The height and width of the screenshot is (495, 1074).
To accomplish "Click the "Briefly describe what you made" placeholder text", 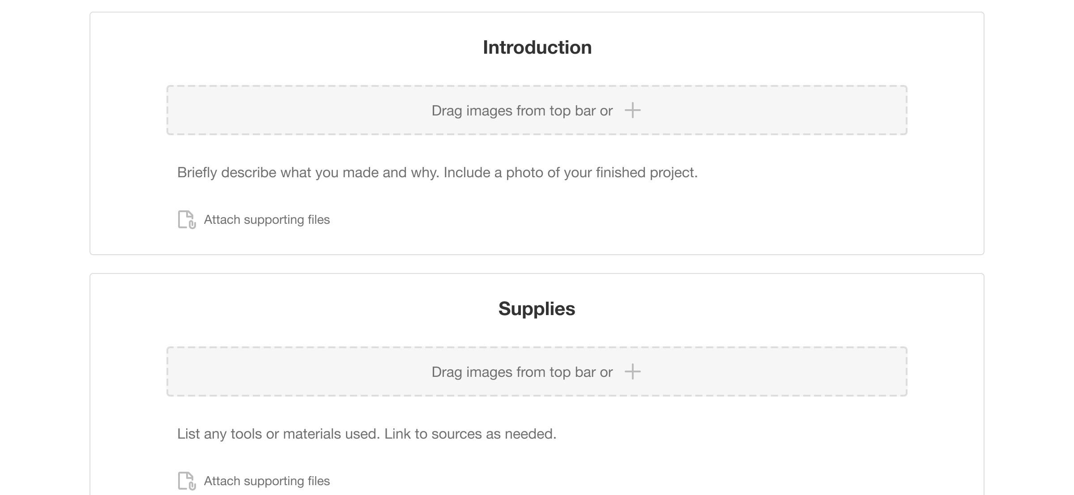I will coord(438,172).
